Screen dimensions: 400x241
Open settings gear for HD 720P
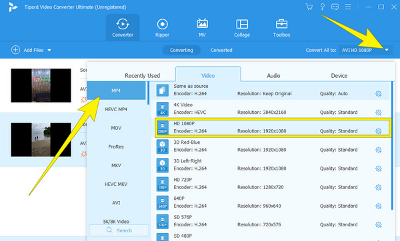(378, 187)
